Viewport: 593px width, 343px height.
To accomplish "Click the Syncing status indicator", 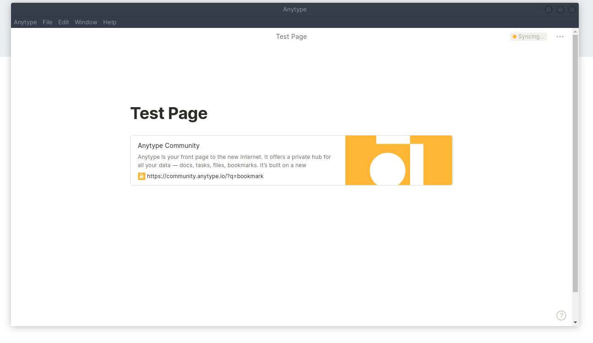I will point(528,37).
